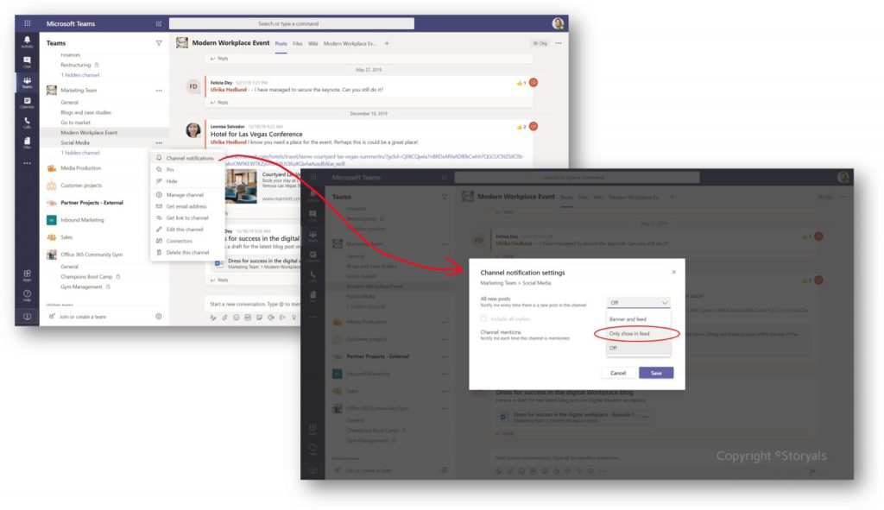Save the channel notification settings

pyautogui.click(x=658, y=373)
